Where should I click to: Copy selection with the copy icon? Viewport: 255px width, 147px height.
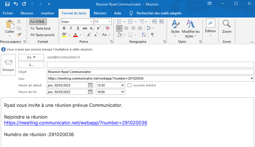[x=19, y=28]
